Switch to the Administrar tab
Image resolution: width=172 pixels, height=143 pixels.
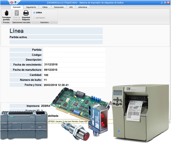[83, 7]
